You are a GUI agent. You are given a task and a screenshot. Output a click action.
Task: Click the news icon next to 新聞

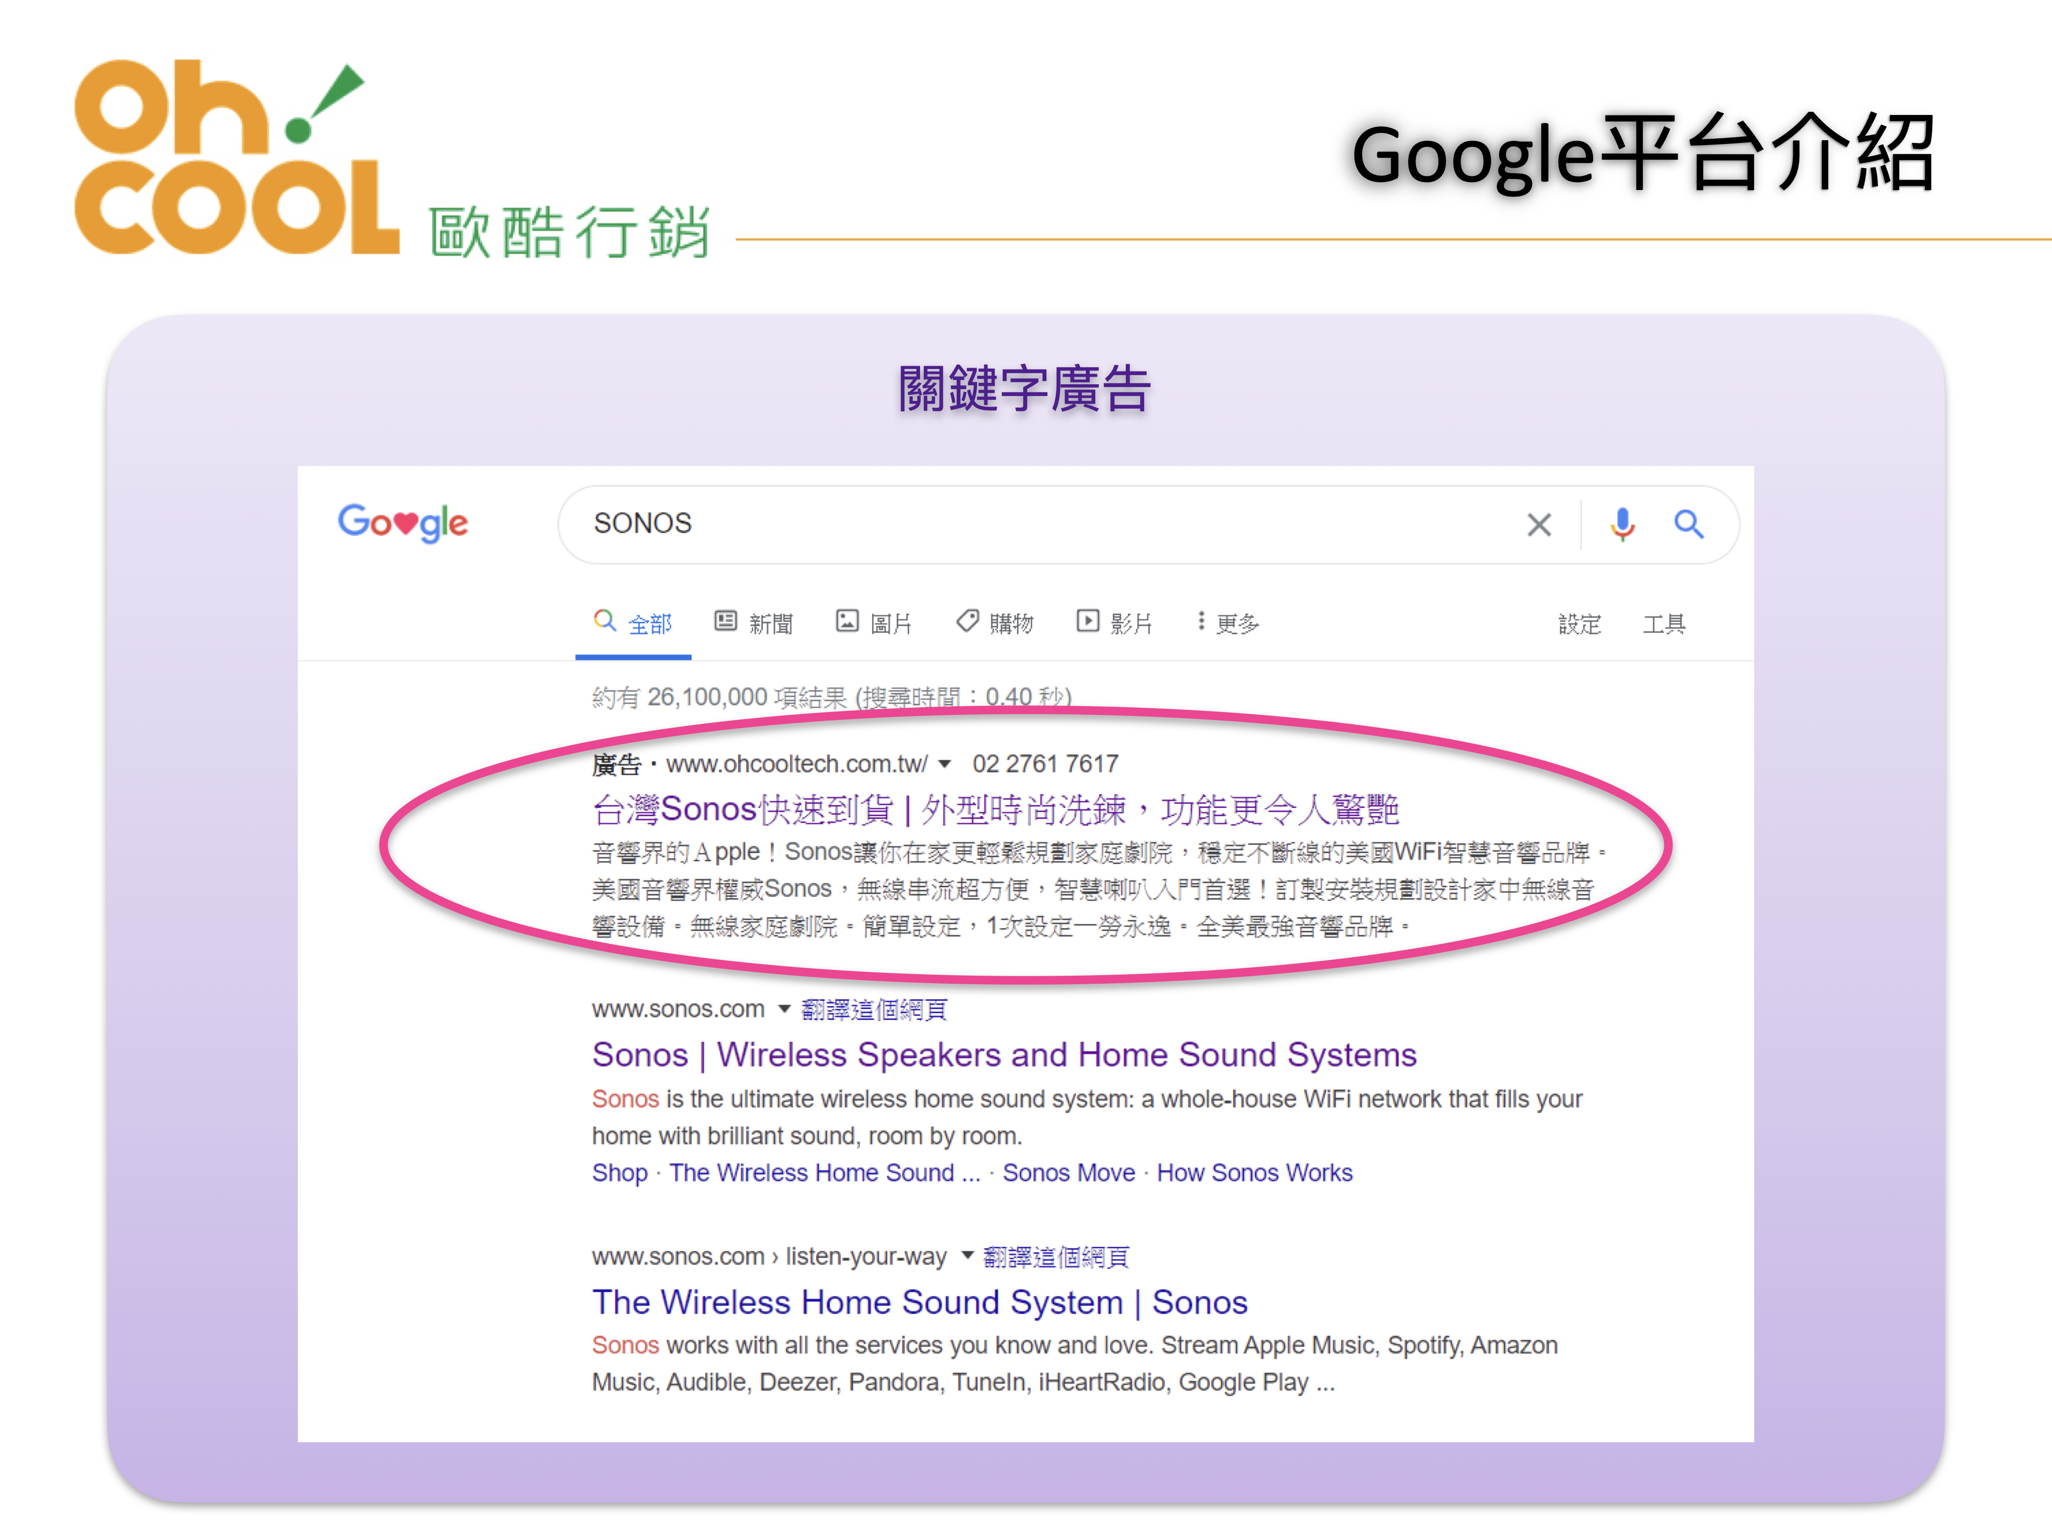(725, 621)
